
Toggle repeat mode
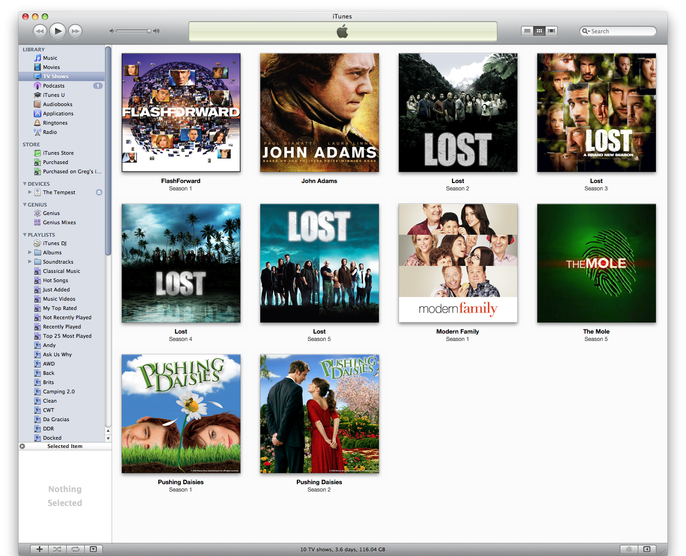point(75,549)
